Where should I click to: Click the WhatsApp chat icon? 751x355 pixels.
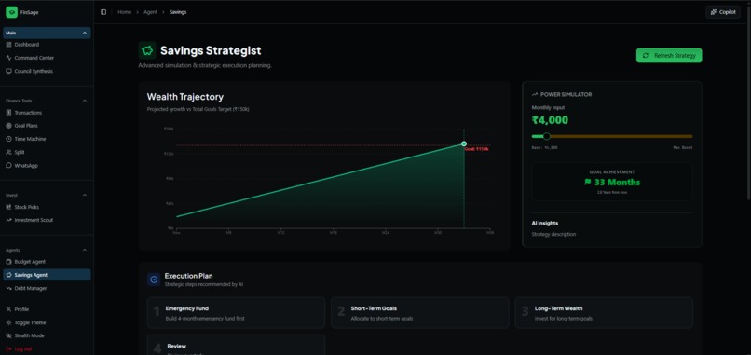click(x=8, y=166)
